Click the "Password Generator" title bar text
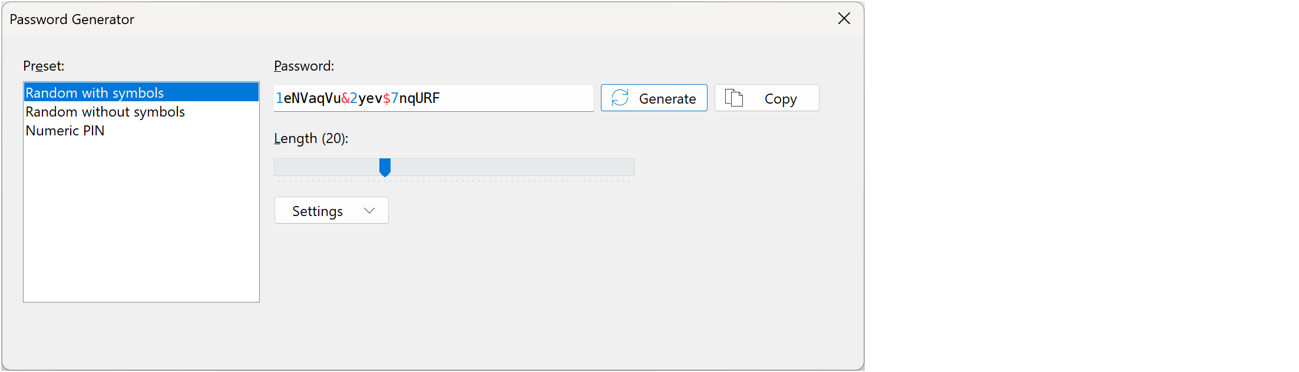The height and width of the screenshot is (372, 1299). 72,19
